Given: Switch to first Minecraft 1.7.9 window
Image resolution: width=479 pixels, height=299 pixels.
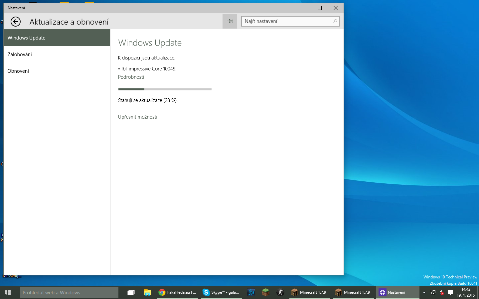Looking at the screenshot, I should coord(310,292).
